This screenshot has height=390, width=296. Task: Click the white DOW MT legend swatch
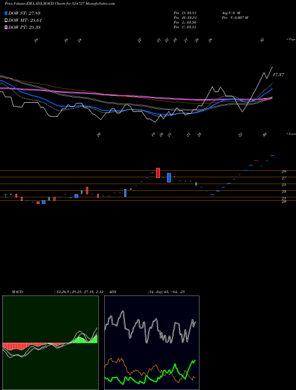pyautogui.click(x=6, y=21)
